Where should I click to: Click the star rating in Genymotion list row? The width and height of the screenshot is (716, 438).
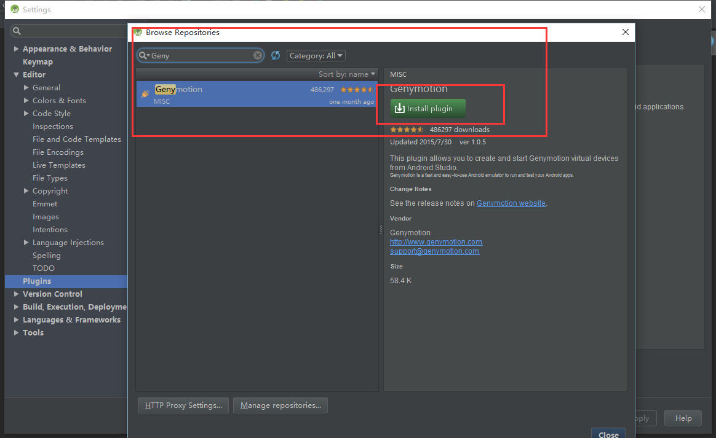coord(357,90)
